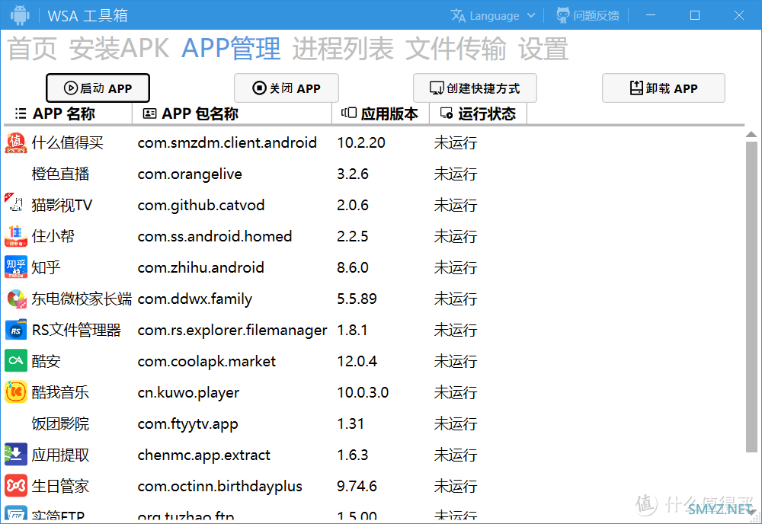
Task: Select the 猫影视TV app name
Action: click(x=62, y=205)
